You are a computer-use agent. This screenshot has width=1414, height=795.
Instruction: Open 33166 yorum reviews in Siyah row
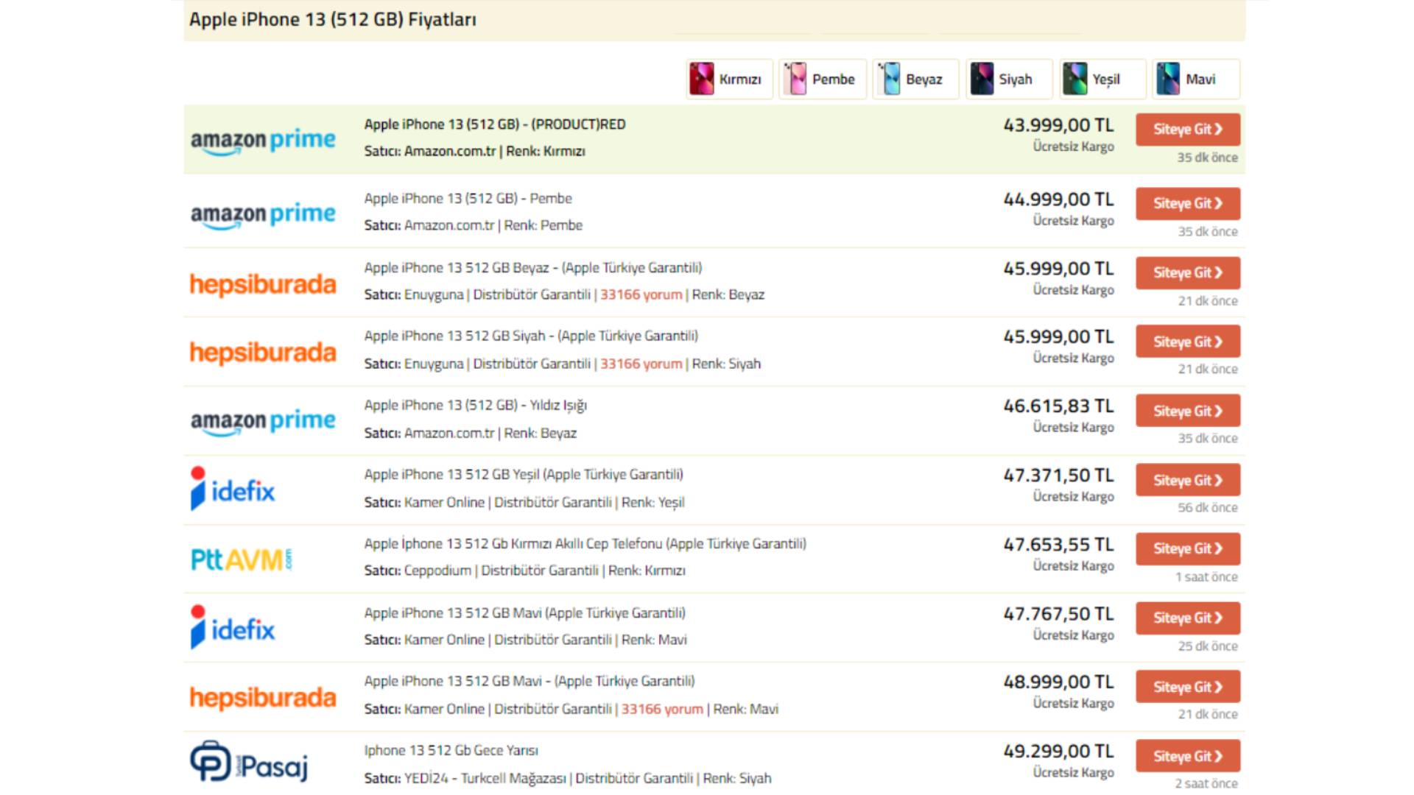(641, 364)
